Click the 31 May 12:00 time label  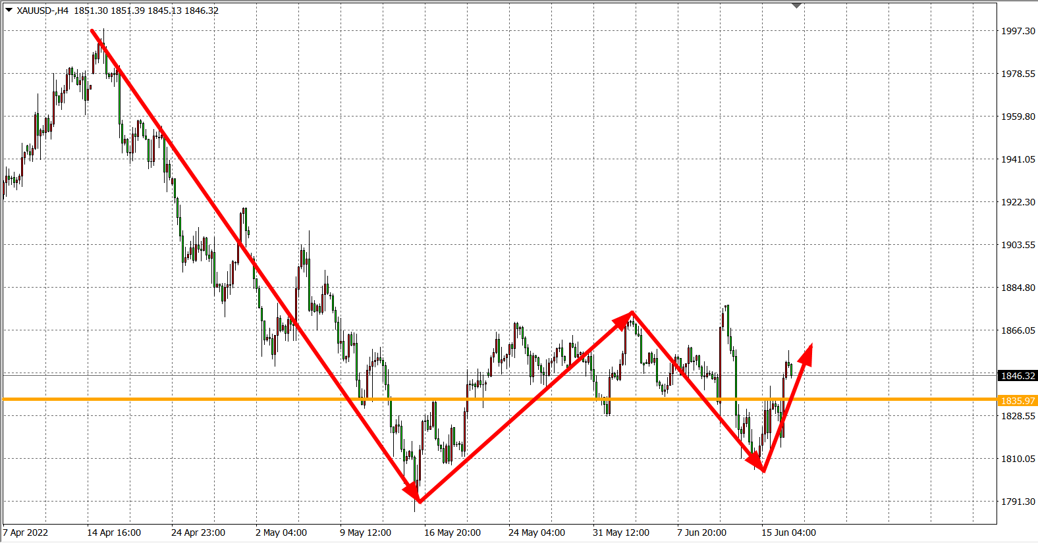click(x=621, y=532)
